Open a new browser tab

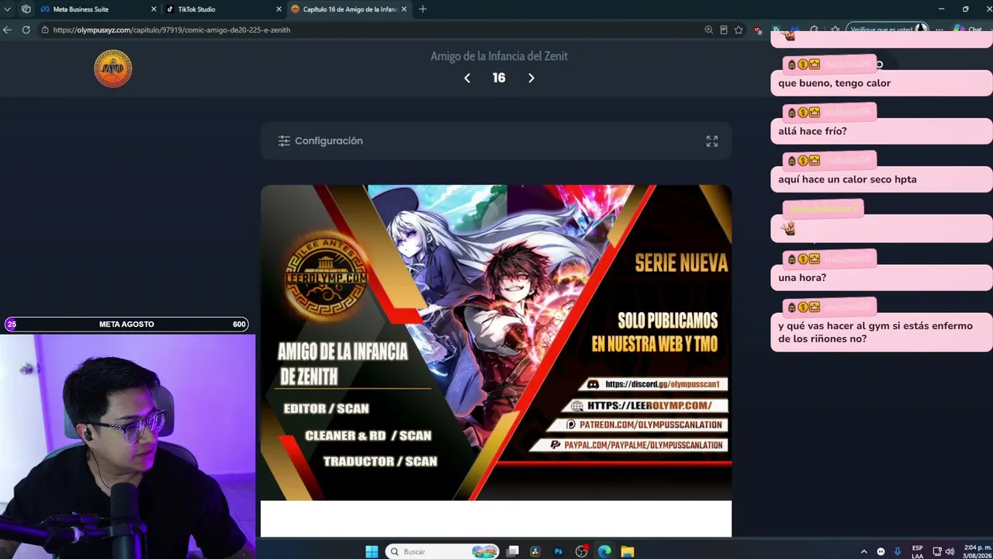pos(423,9)
